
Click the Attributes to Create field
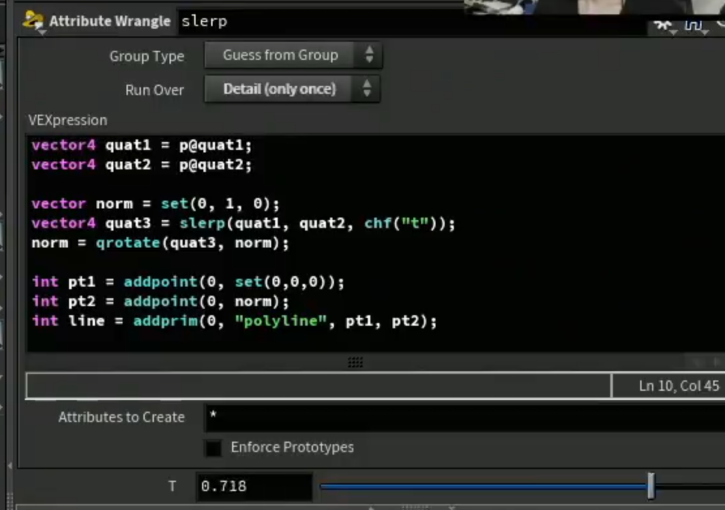tap(465, 417)
